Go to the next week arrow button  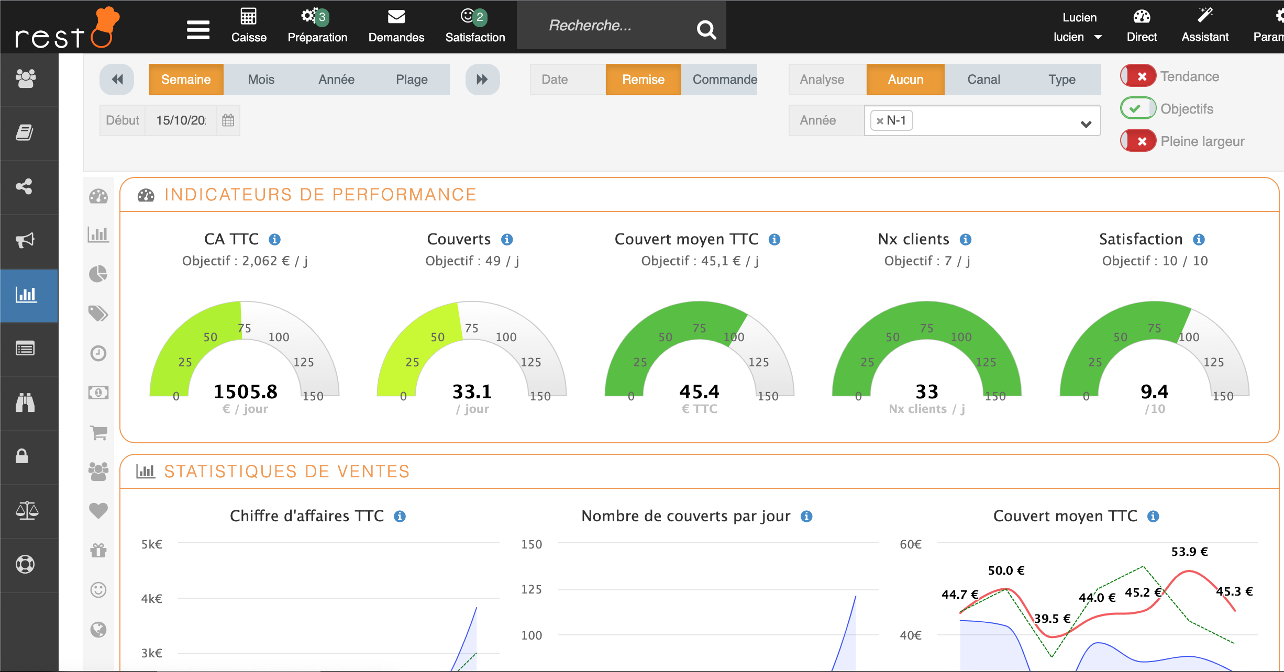tap(482, 80)
